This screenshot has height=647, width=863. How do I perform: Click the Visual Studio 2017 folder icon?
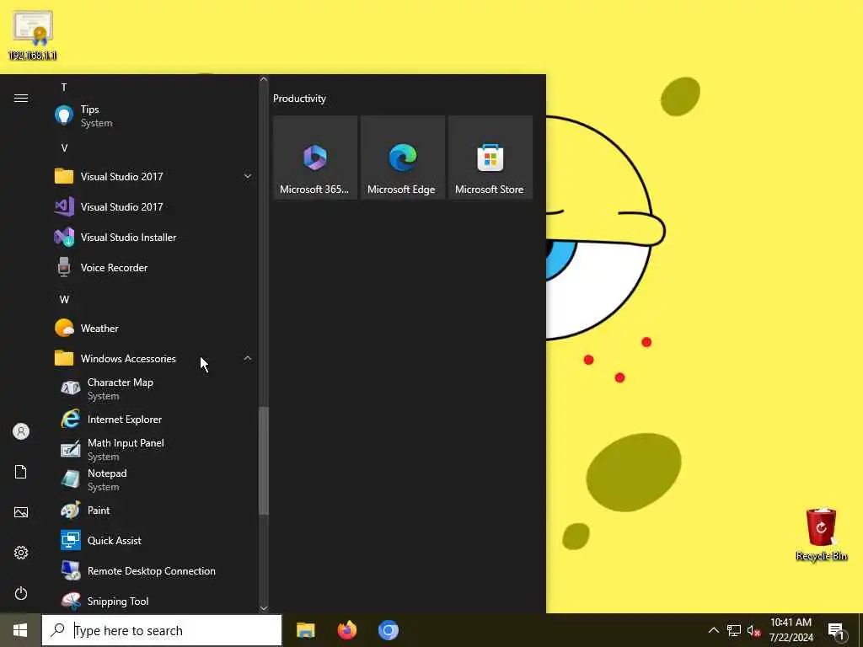(64, 176)
